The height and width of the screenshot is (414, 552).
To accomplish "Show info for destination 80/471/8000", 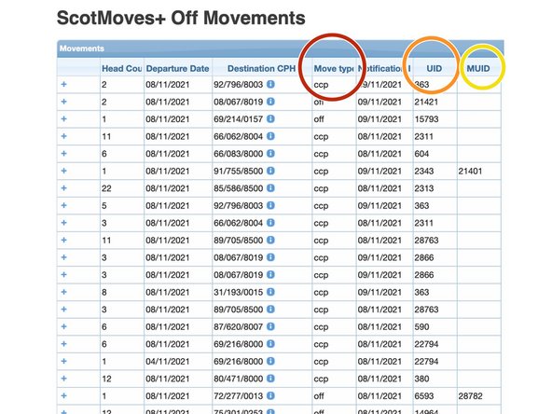I will point(270,379).
